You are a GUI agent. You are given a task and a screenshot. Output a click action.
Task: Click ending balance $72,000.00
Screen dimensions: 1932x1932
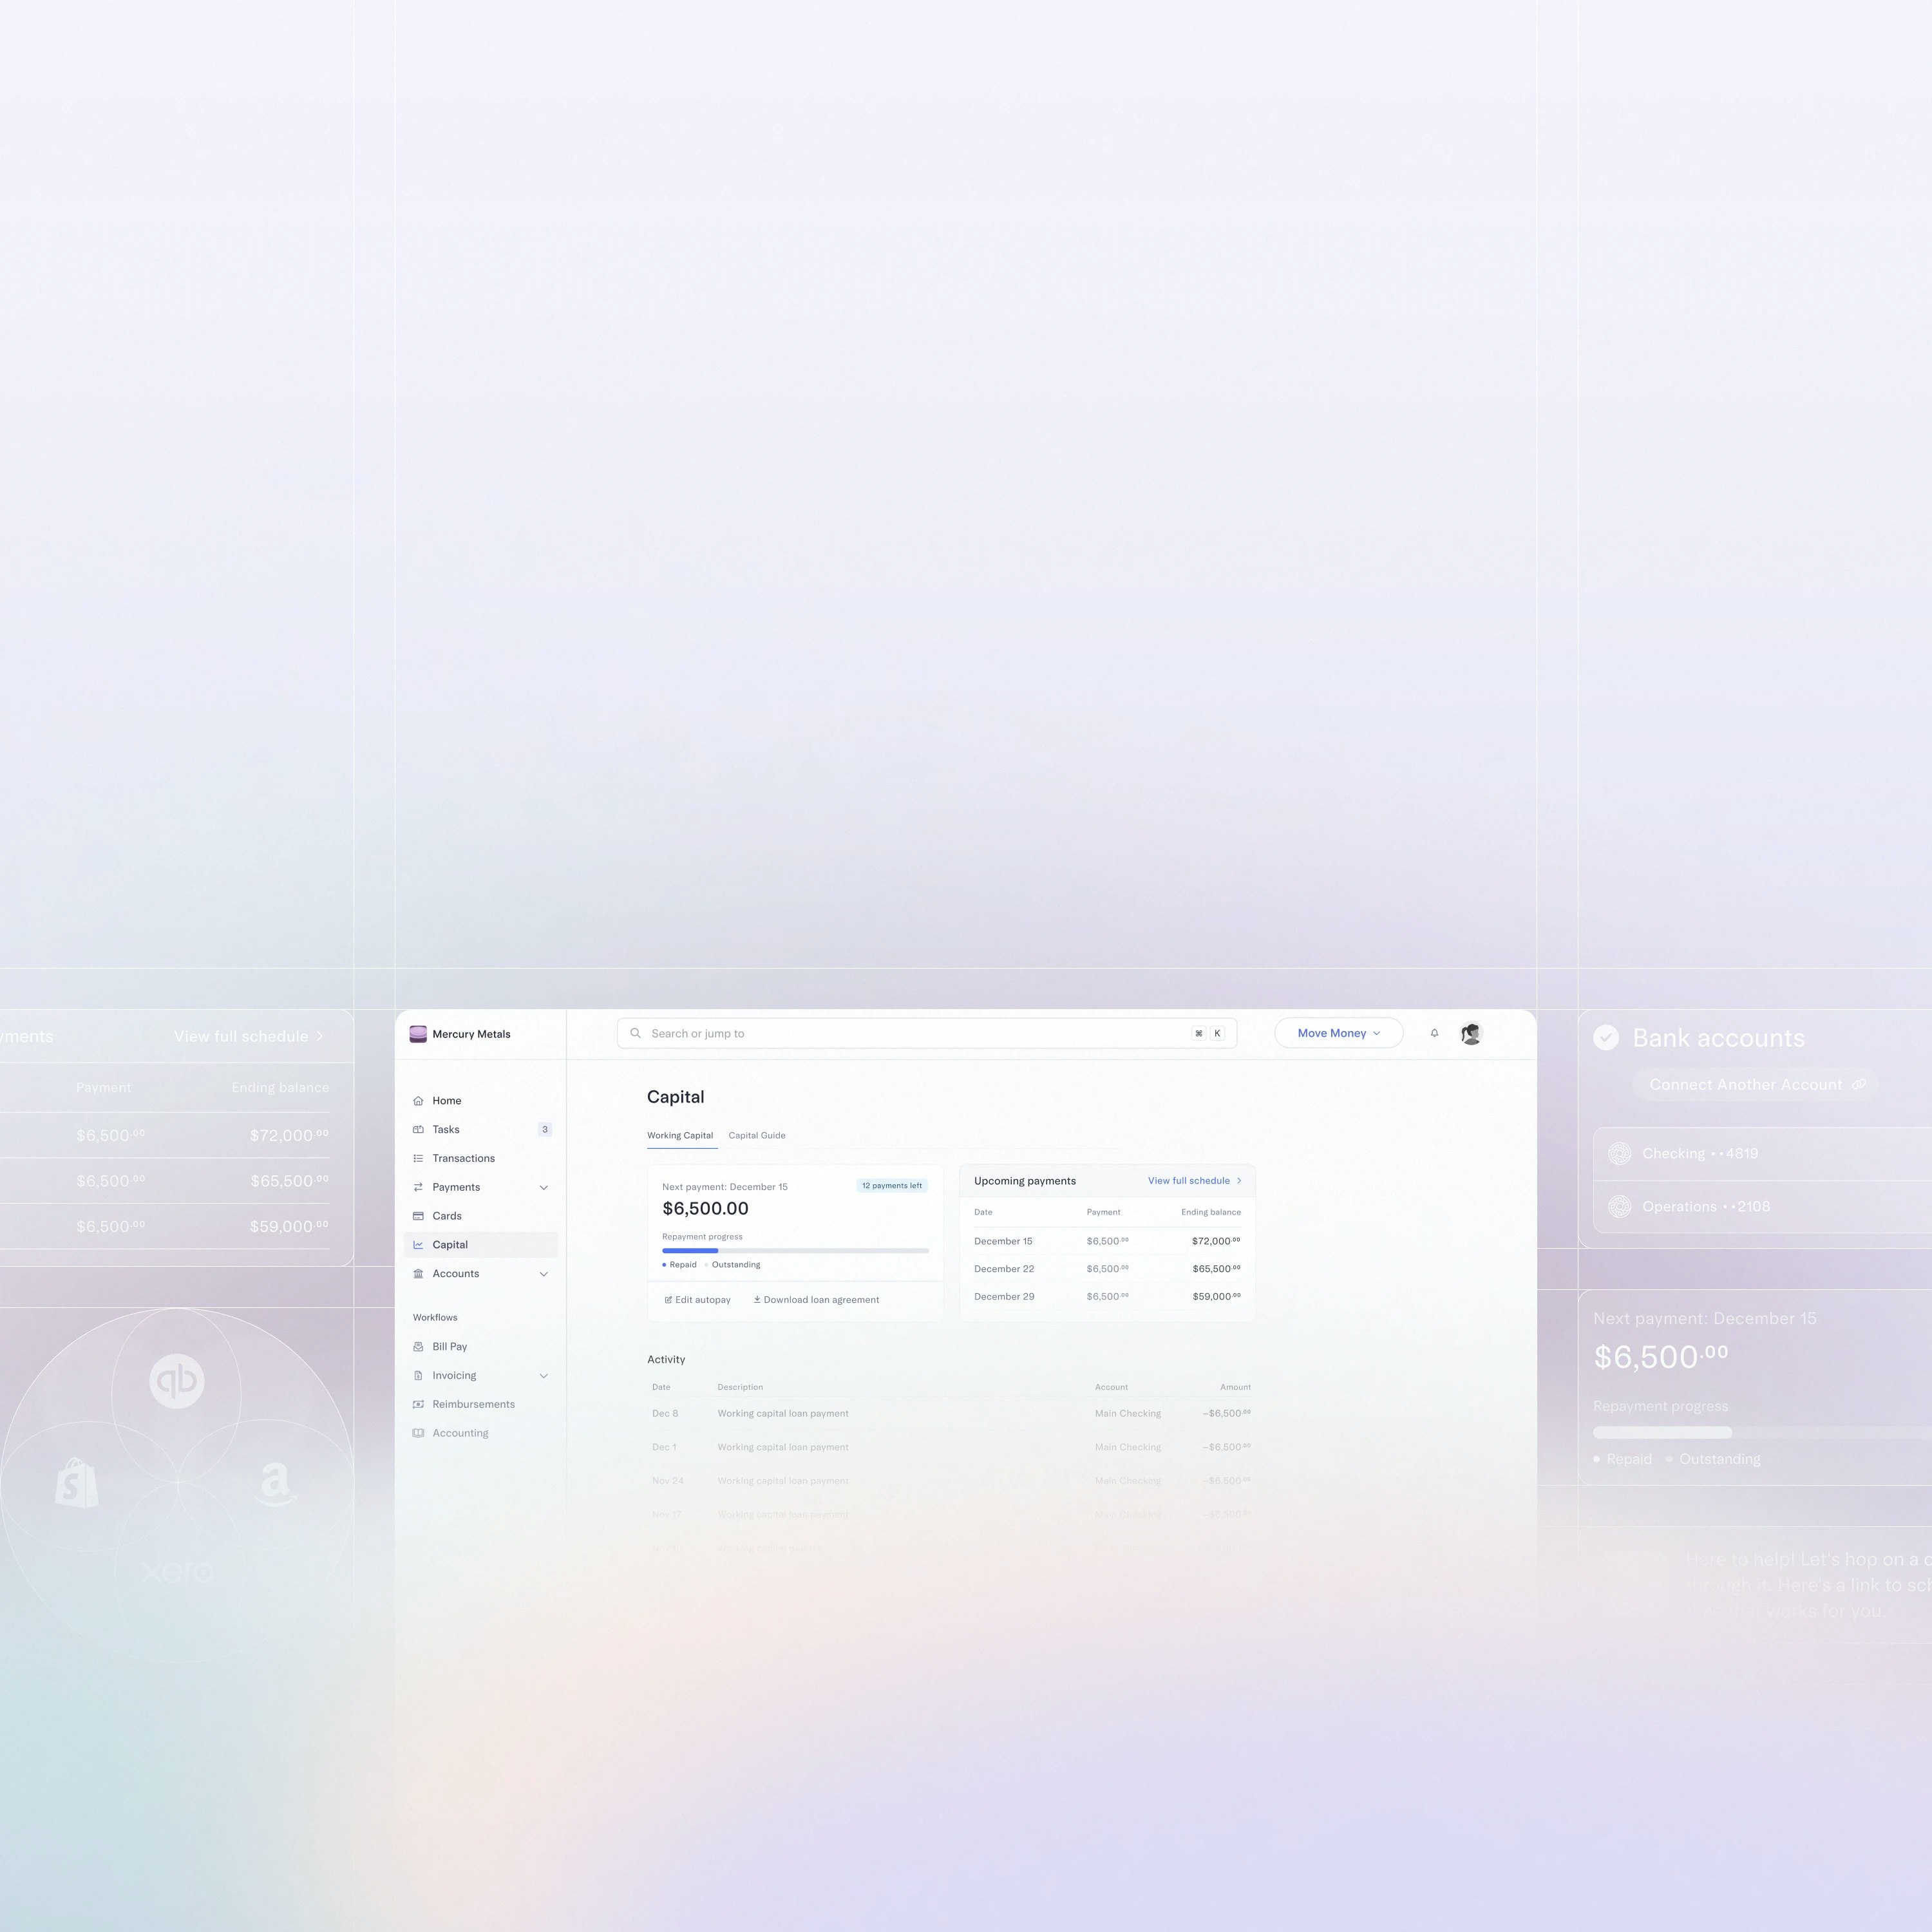1216,1241
